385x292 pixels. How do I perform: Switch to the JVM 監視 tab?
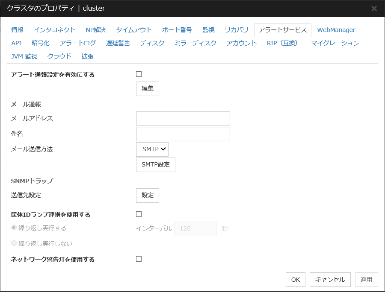pos(24,56)
